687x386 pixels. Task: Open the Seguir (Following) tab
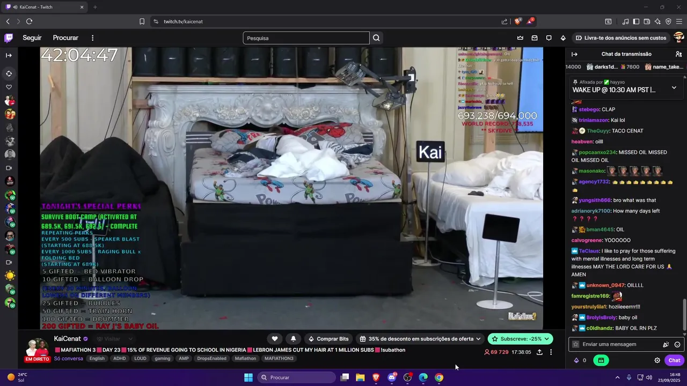pos(32,38)
